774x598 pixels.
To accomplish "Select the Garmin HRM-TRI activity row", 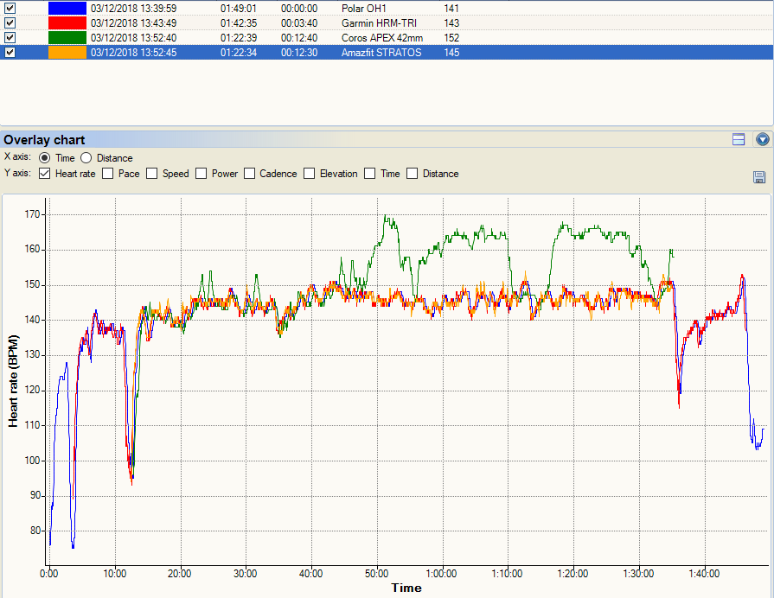I will [x=386, y=23].
